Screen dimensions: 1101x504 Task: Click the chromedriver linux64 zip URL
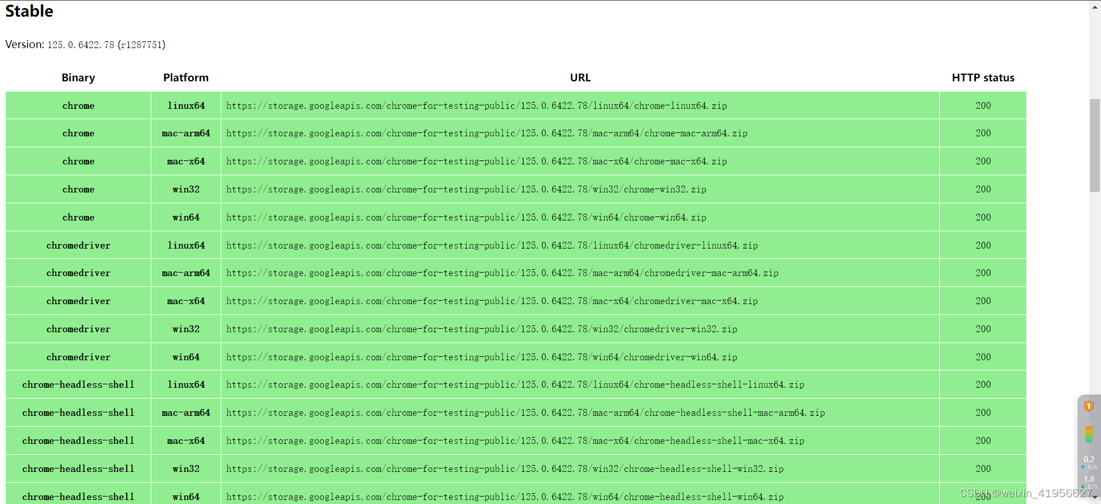pyautogui.click(x=492, y=246)
